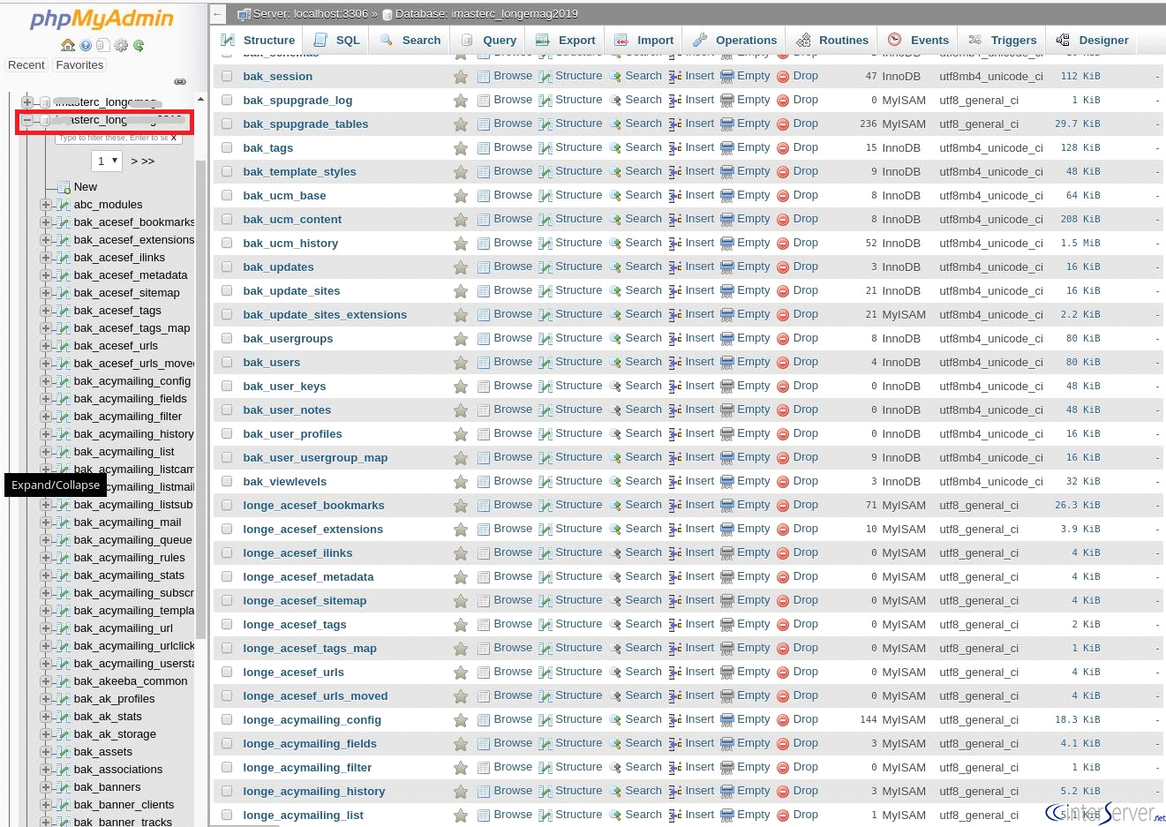Open navigation panel settings gear icon
The image size is (1166, 827).
(121, 45)
